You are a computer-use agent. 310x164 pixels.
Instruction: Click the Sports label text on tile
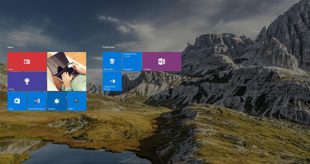pyautogui.click(x=11, y=89)
